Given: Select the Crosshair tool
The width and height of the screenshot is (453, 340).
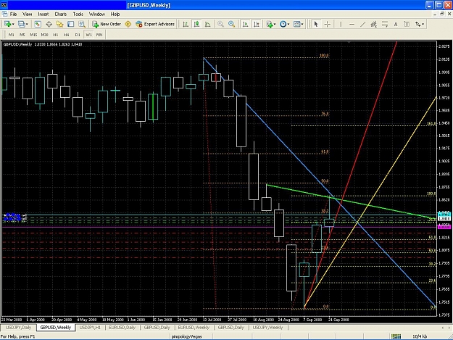Looking at the screenshot, I should 328,24.
